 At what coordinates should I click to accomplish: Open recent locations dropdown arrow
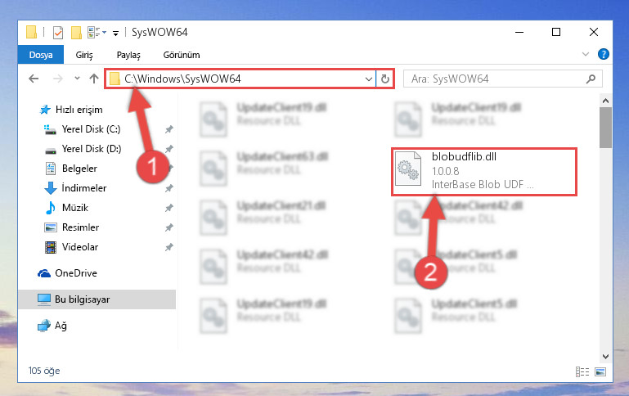point(77,79)
